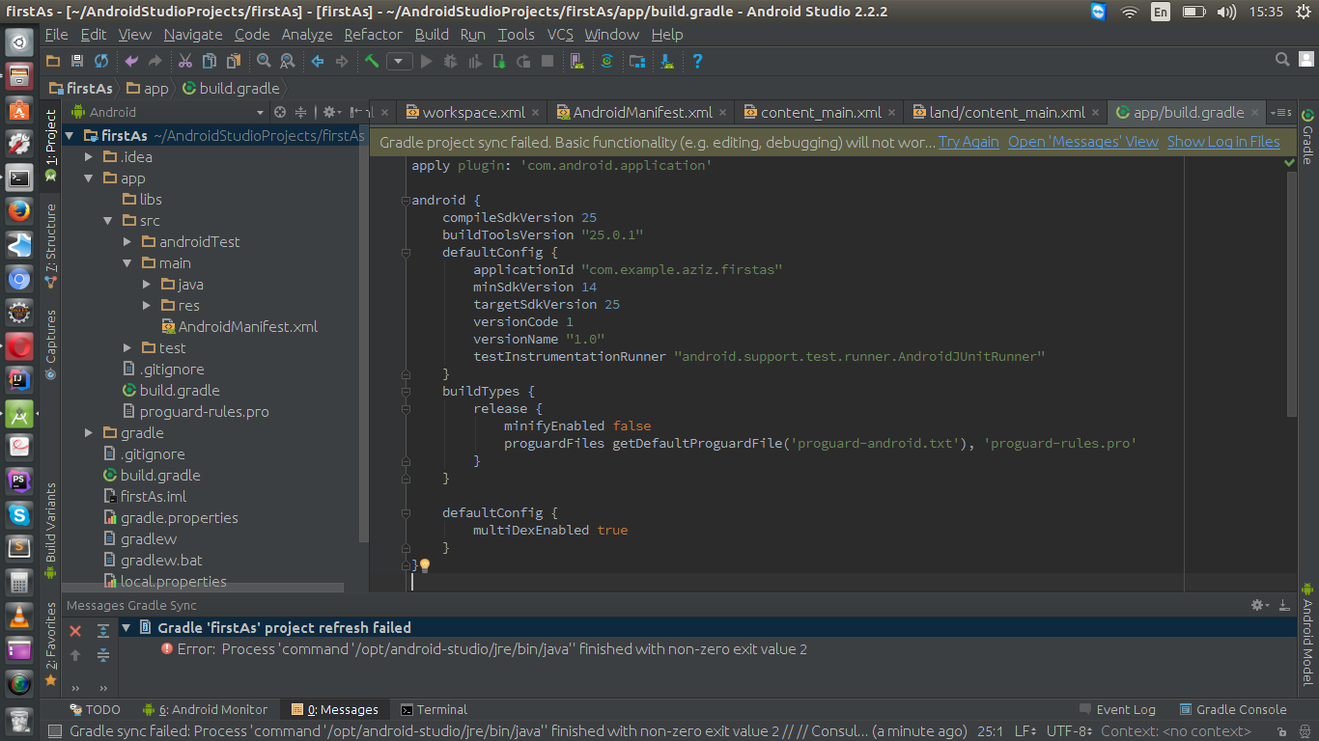
Task: Open Project panel settings gear dropdown
Action: 331,112
